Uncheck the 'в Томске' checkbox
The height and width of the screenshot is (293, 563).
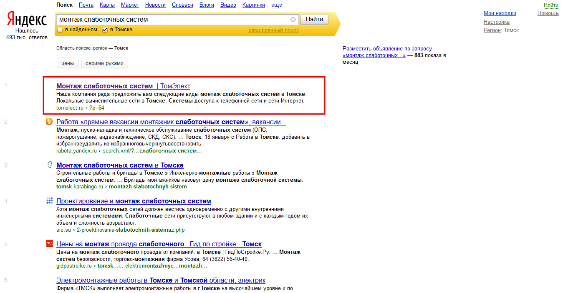(105, 30)
